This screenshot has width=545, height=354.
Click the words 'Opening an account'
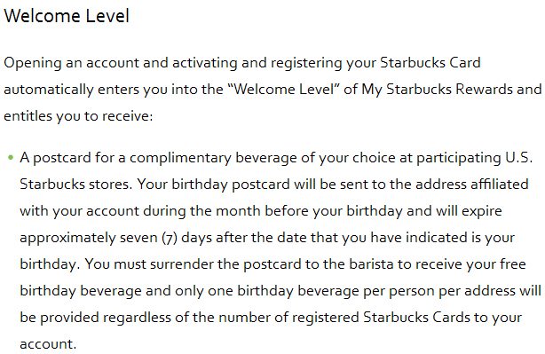tap(71, 63)
